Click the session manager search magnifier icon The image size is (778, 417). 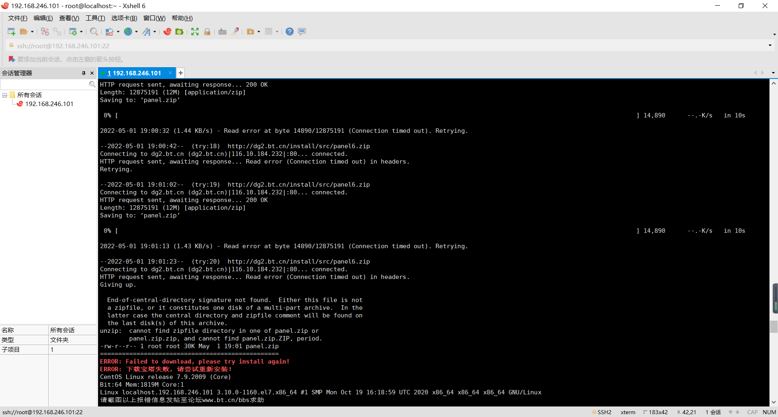[92, 84]
